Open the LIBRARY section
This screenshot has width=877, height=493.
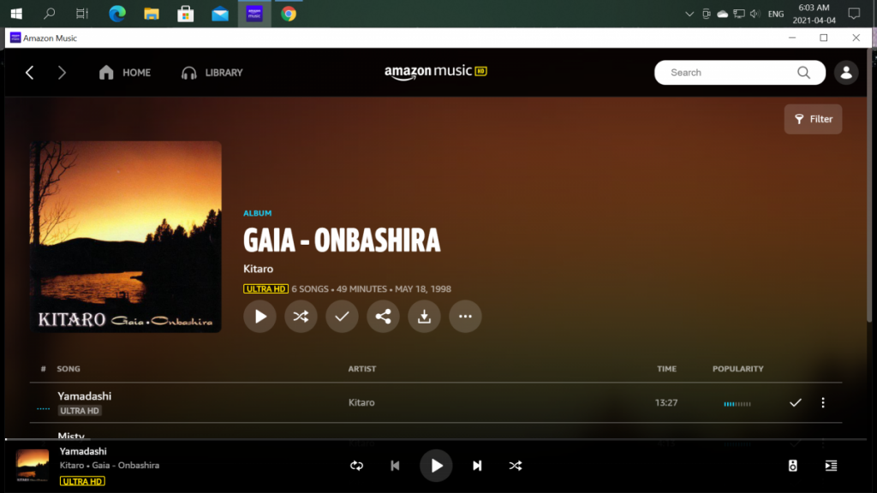(212, 73)
